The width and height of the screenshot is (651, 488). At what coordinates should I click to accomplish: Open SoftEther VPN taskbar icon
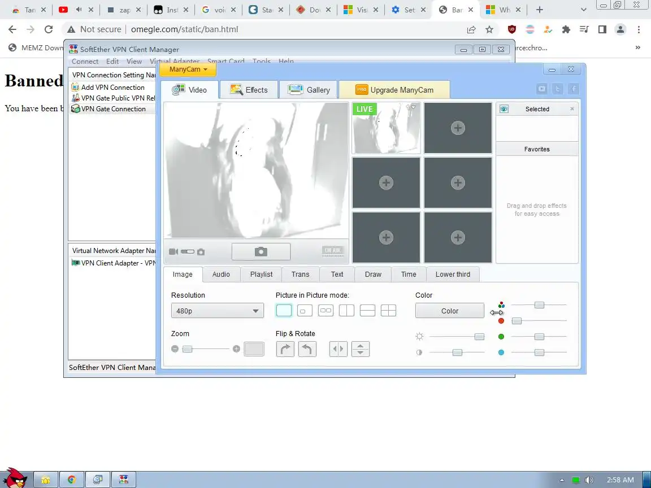[x=124, y=480]
